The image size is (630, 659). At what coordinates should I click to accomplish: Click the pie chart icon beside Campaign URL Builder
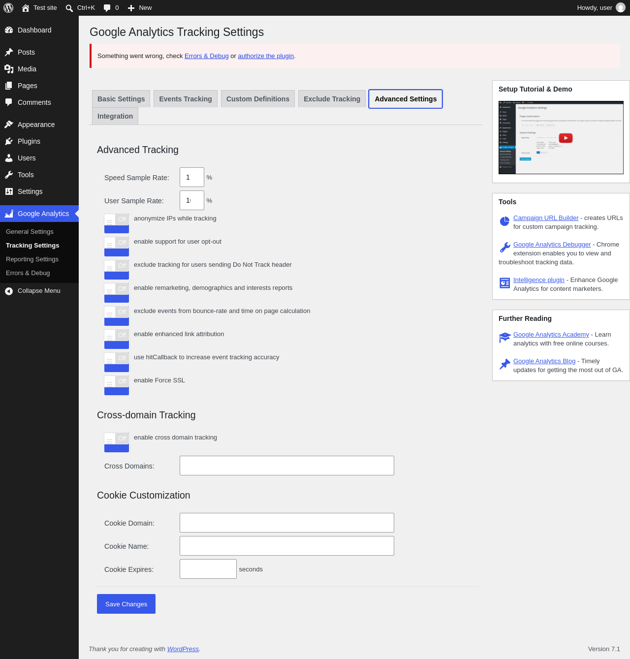point(504,221)
